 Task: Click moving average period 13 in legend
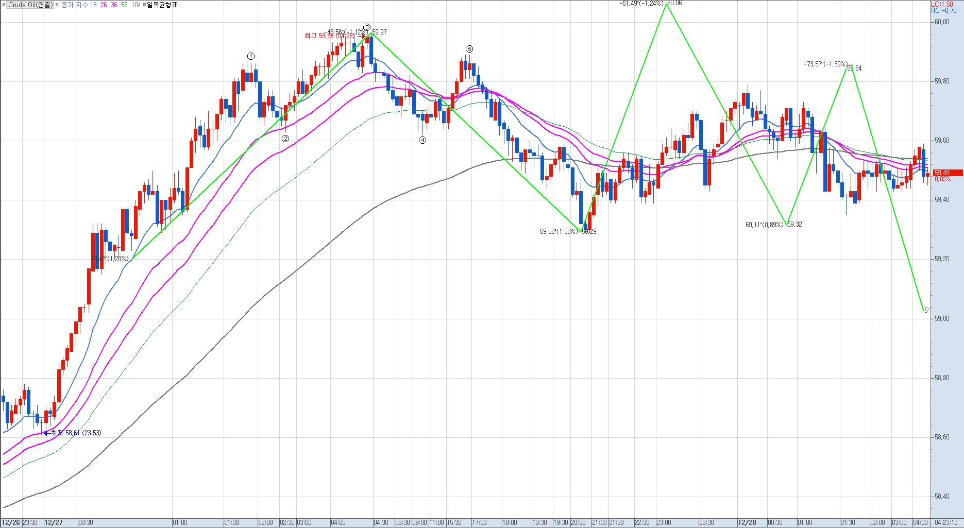click(94, 5)
